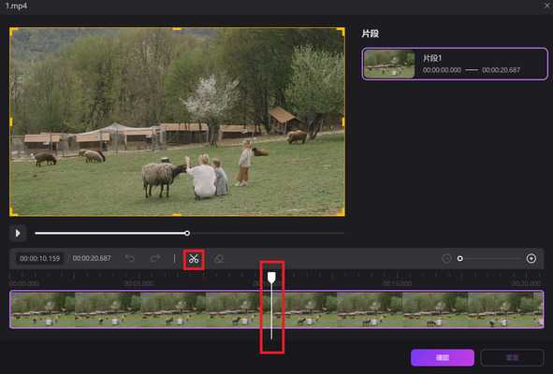553x374 pixels.
Task: Click the scissors split tool
Action: tap(194, 259)
